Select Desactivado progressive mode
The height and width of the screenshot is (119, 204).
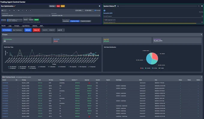[x=66, y=21]
